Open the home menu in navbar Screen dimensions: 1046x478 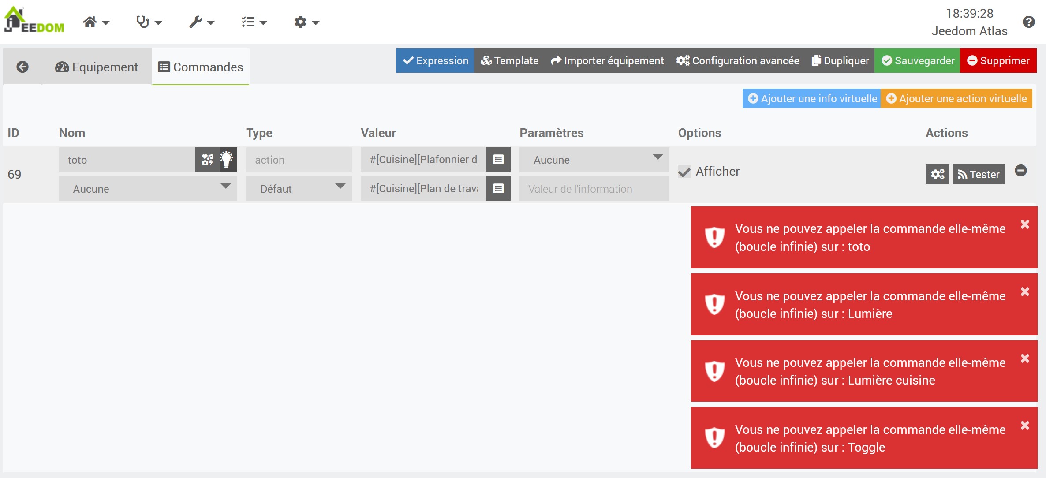tap(96, 22)
